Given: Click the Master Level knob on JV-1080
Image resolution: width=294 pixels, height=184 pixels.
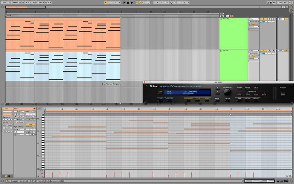Looking at the screenshot, I should [x=227, y=92].
